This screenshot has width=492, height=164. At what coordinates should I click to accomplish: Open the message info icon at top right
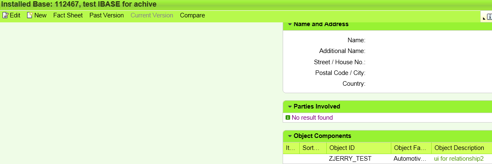(489, 17)
